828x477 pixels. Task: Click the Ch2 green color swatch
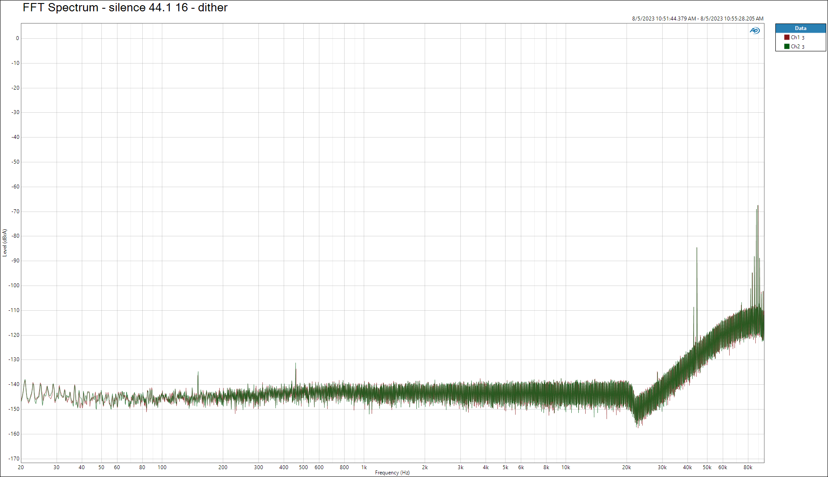click(x=787, y=47)
